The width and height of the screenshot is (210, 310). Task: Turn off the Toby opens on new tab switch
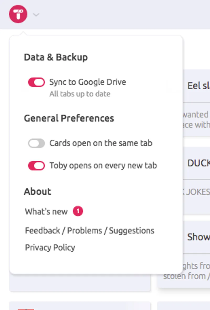pos(36,166)
